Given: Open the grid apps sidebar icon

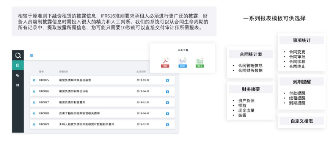Looking at the screenshot, I should [x=18, y=85].
